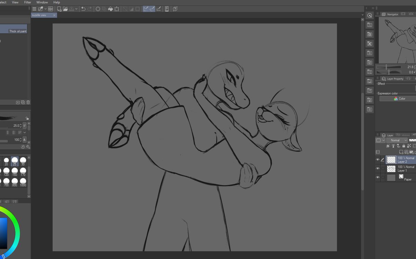The image size is (416, 259).
Task: Click the Navigator panel tab
Action: [x=390, y=14]
